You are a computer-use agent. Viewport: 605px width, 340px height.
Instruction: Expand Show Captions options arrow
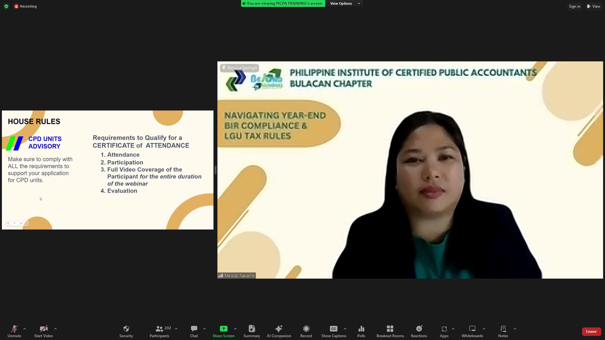tap(345, 329)
